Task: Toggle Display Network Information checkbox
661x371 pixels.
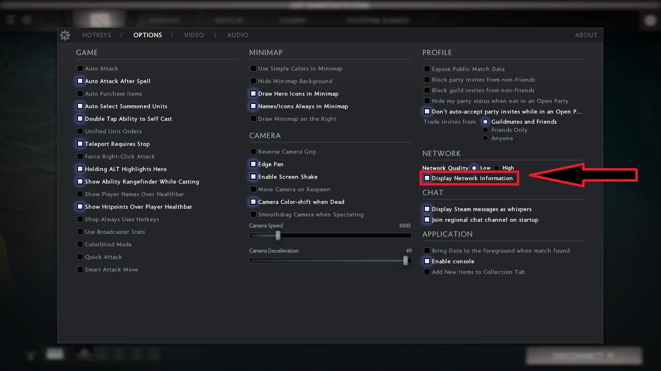Action: point(427,178)
